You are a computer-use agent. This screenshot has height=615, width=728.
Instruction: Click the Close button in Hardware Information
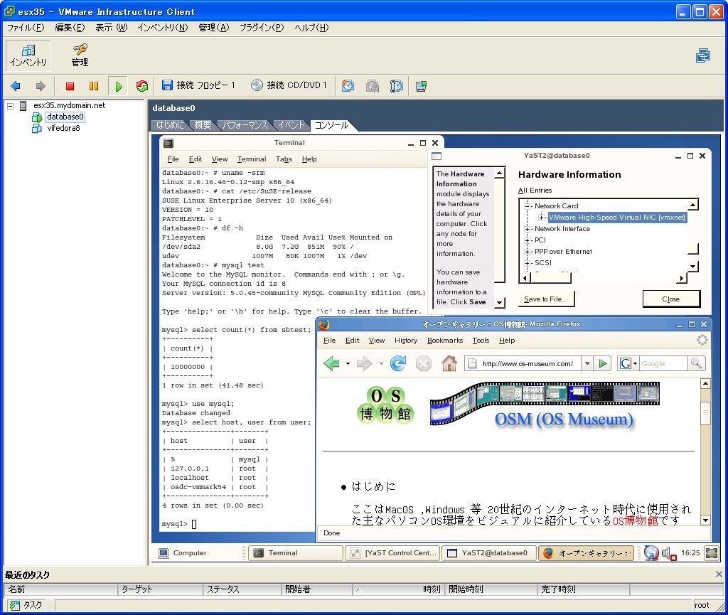tap(671, 299)
